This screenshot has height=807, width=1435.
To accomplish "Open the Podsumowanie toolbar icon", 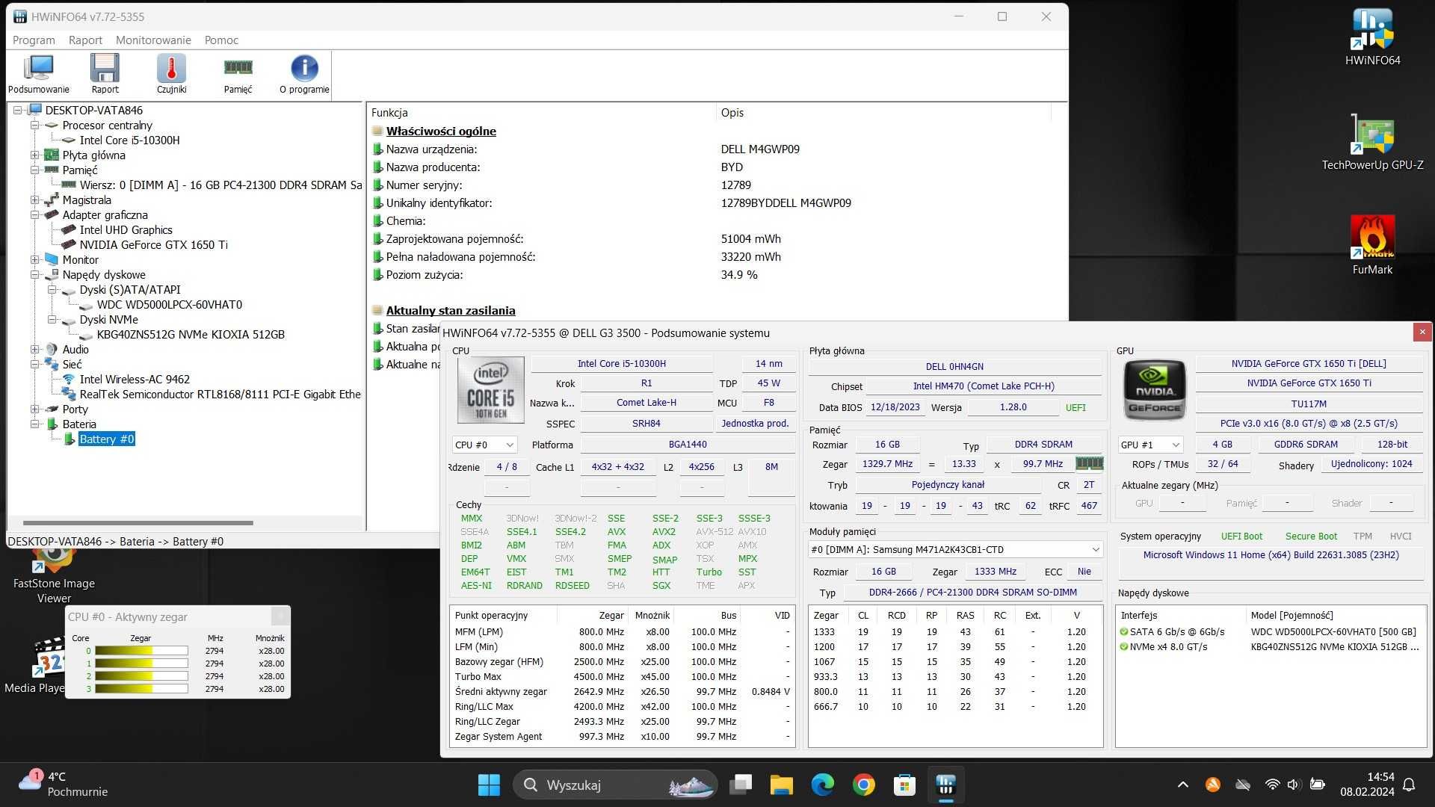I will click(38, 73).
